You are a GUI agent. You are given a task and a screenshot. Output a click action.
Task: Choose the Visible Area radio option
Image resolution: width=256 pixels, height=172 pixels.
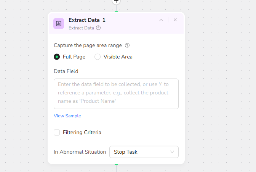pyautogui.click(x=98, y=57)
